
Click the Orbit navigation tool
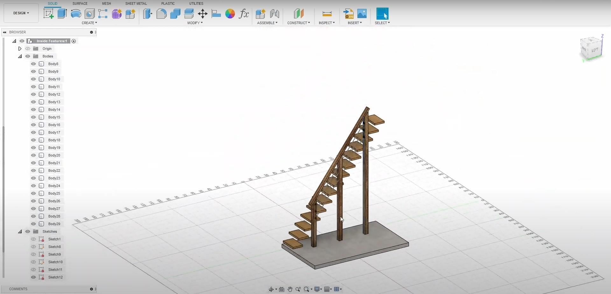pyautogui.click(x=271, y=289)
